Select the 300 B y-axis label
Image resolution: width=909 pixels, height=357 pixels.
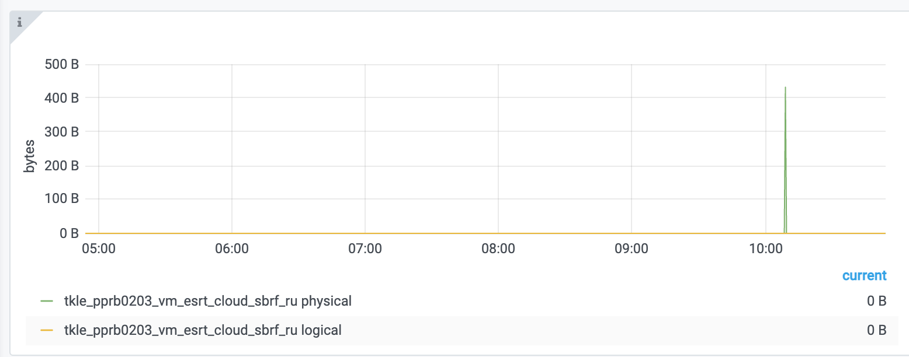click(62, 132)
